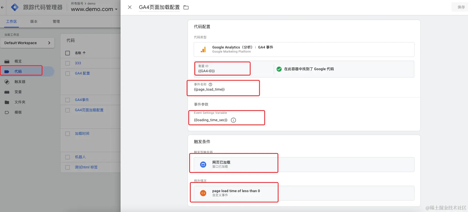468x212 pixels.
Task: Click the custom event exception trigger icon
Action: tap(203, 193)
